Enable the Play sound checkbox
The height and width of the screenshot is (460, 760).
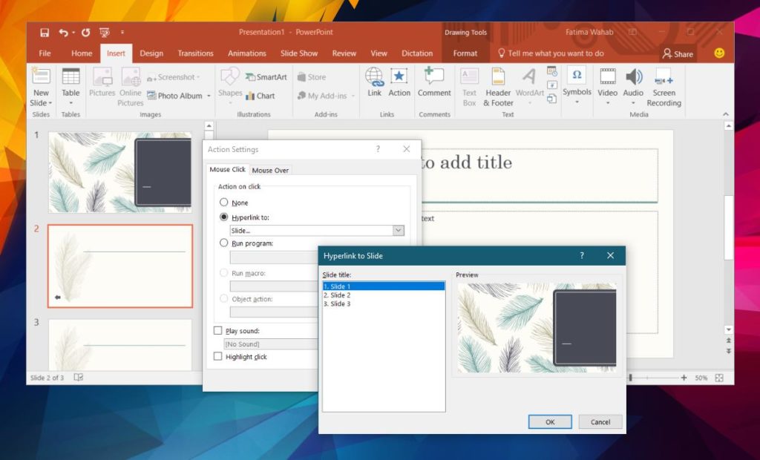(x=218, y=330)
